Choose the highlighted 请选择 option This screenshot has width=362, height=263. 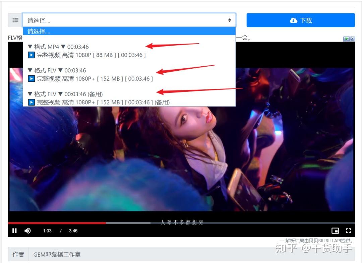click(129, 31)
